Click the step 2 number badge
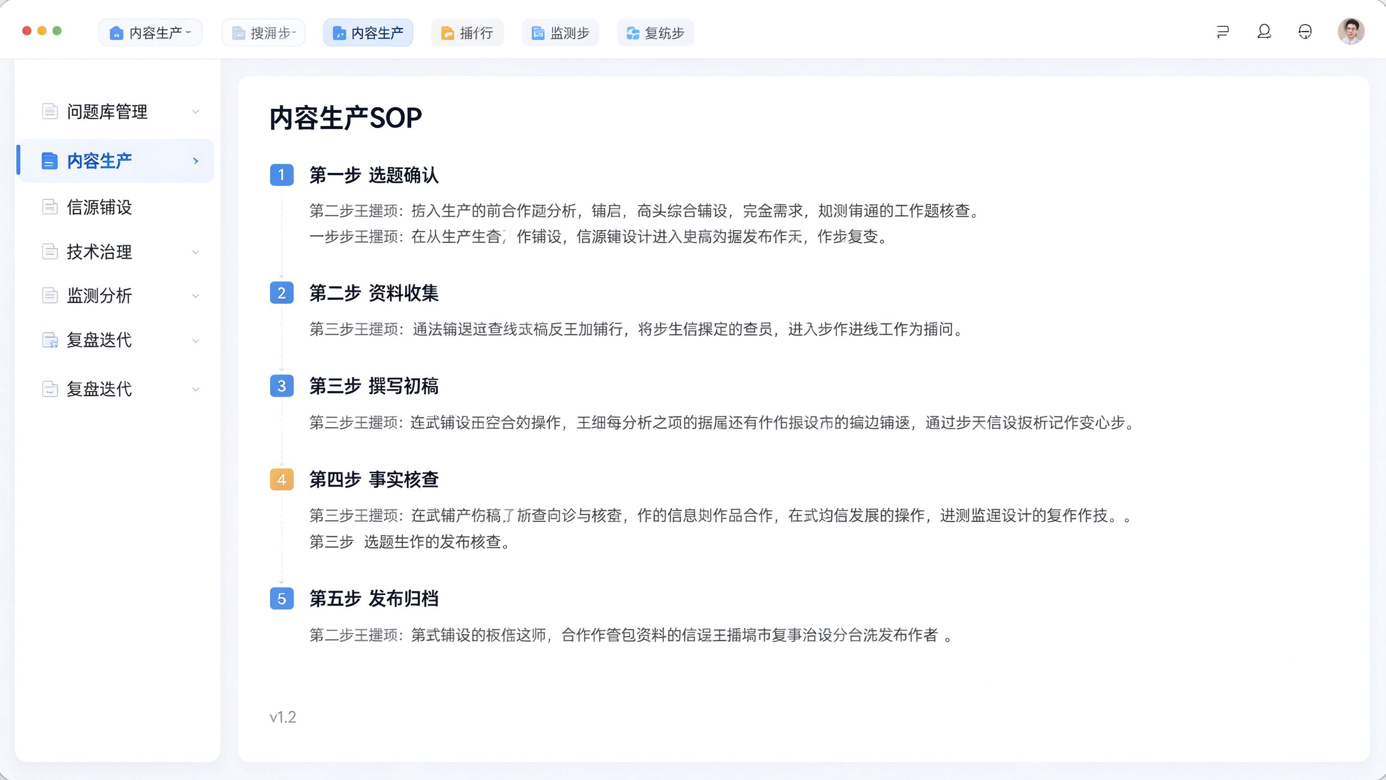Screen dimensions: 1386x780 (281, 293)
